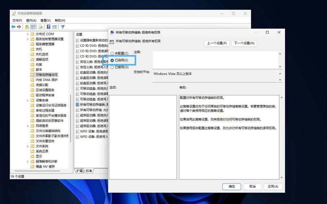The width and height of the screenshot is (327, 204).
Task: Expand the 设备安装 tree node
Action: pyautogui.click(x=27, y=100)
